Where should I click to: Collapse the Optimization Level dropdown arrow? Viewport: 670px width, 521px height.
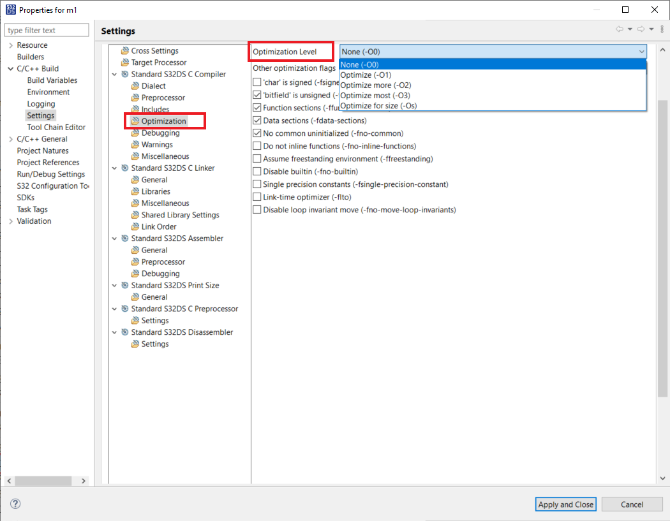click(641, 52)
